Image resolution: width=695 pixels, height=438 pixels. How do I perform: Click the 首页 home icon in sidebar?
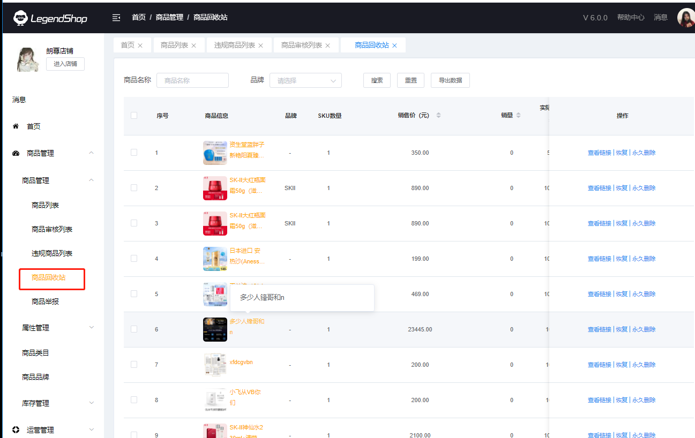pyautogui.click(x=16, y=126)
